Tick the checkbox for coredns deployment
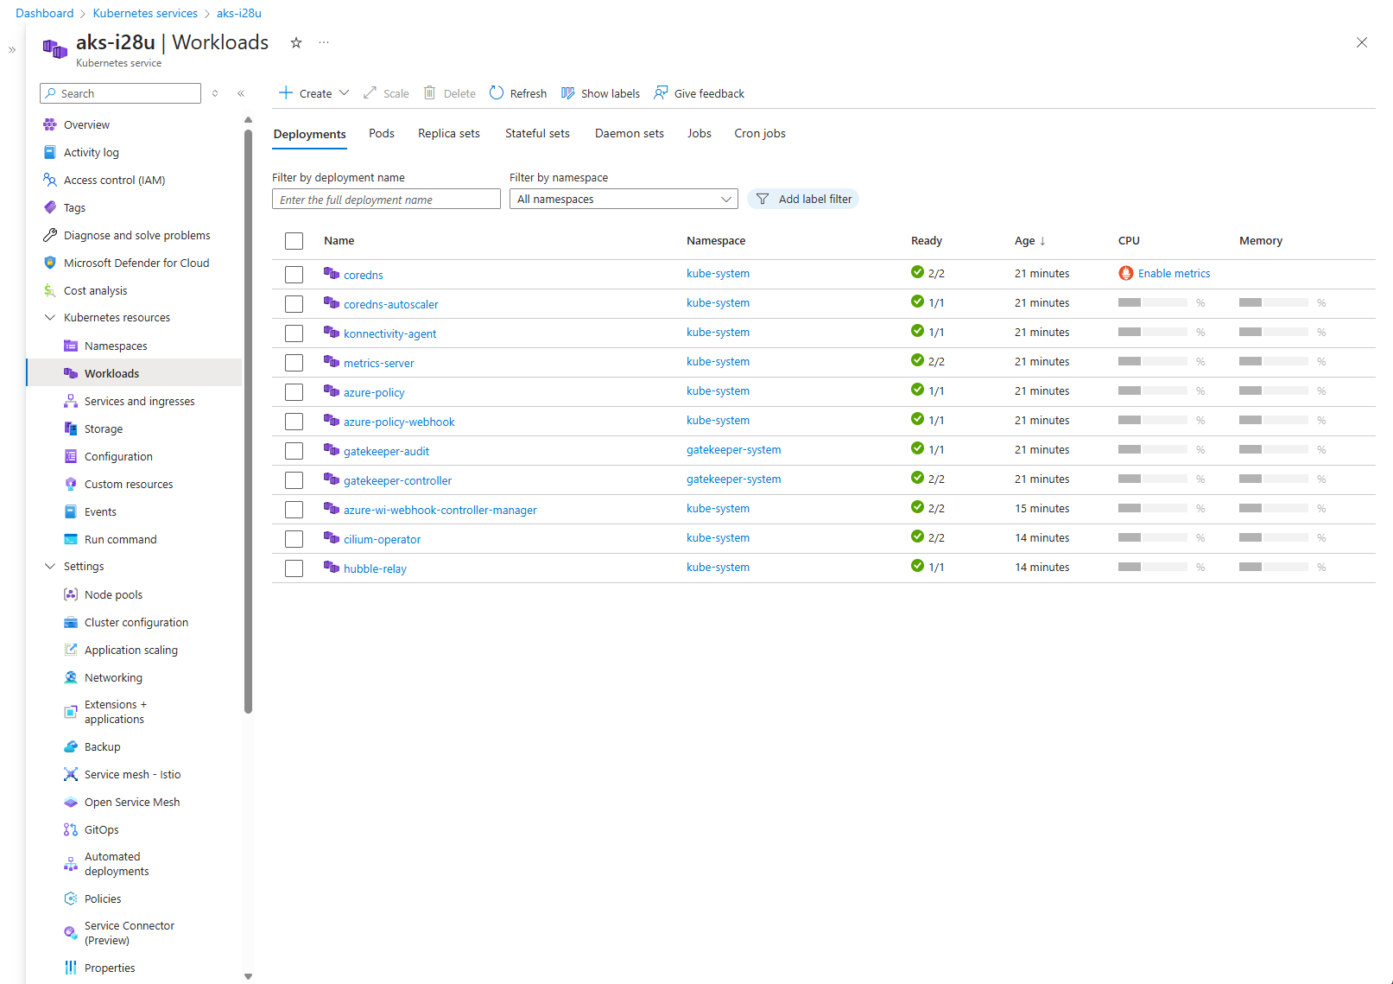Image resolution: width=1393 pixels, height=984 pixels. (294, 275)
